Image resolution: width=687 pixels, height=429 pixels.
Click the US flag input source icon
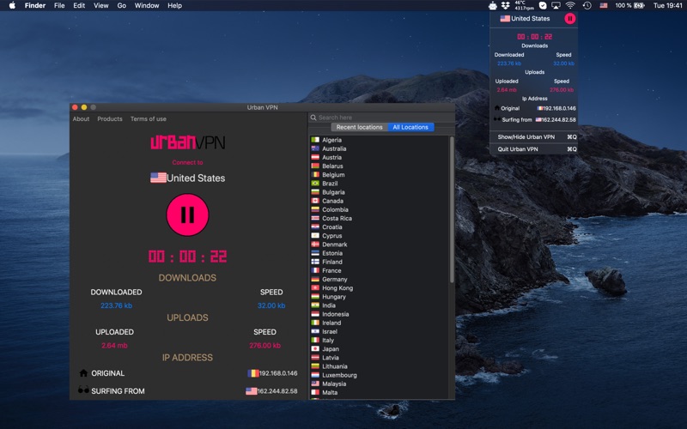click(x=604, y=5)
